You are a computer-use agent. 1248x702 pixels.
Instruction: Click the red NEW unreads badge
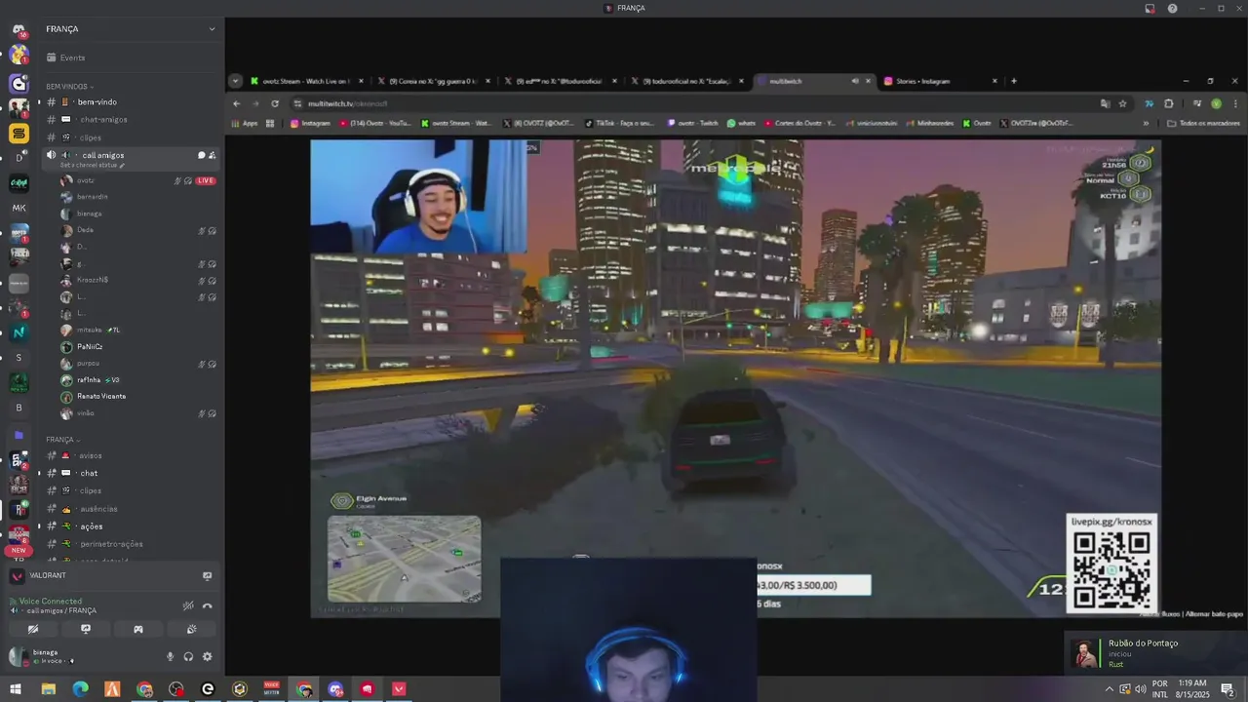(19, 551)
